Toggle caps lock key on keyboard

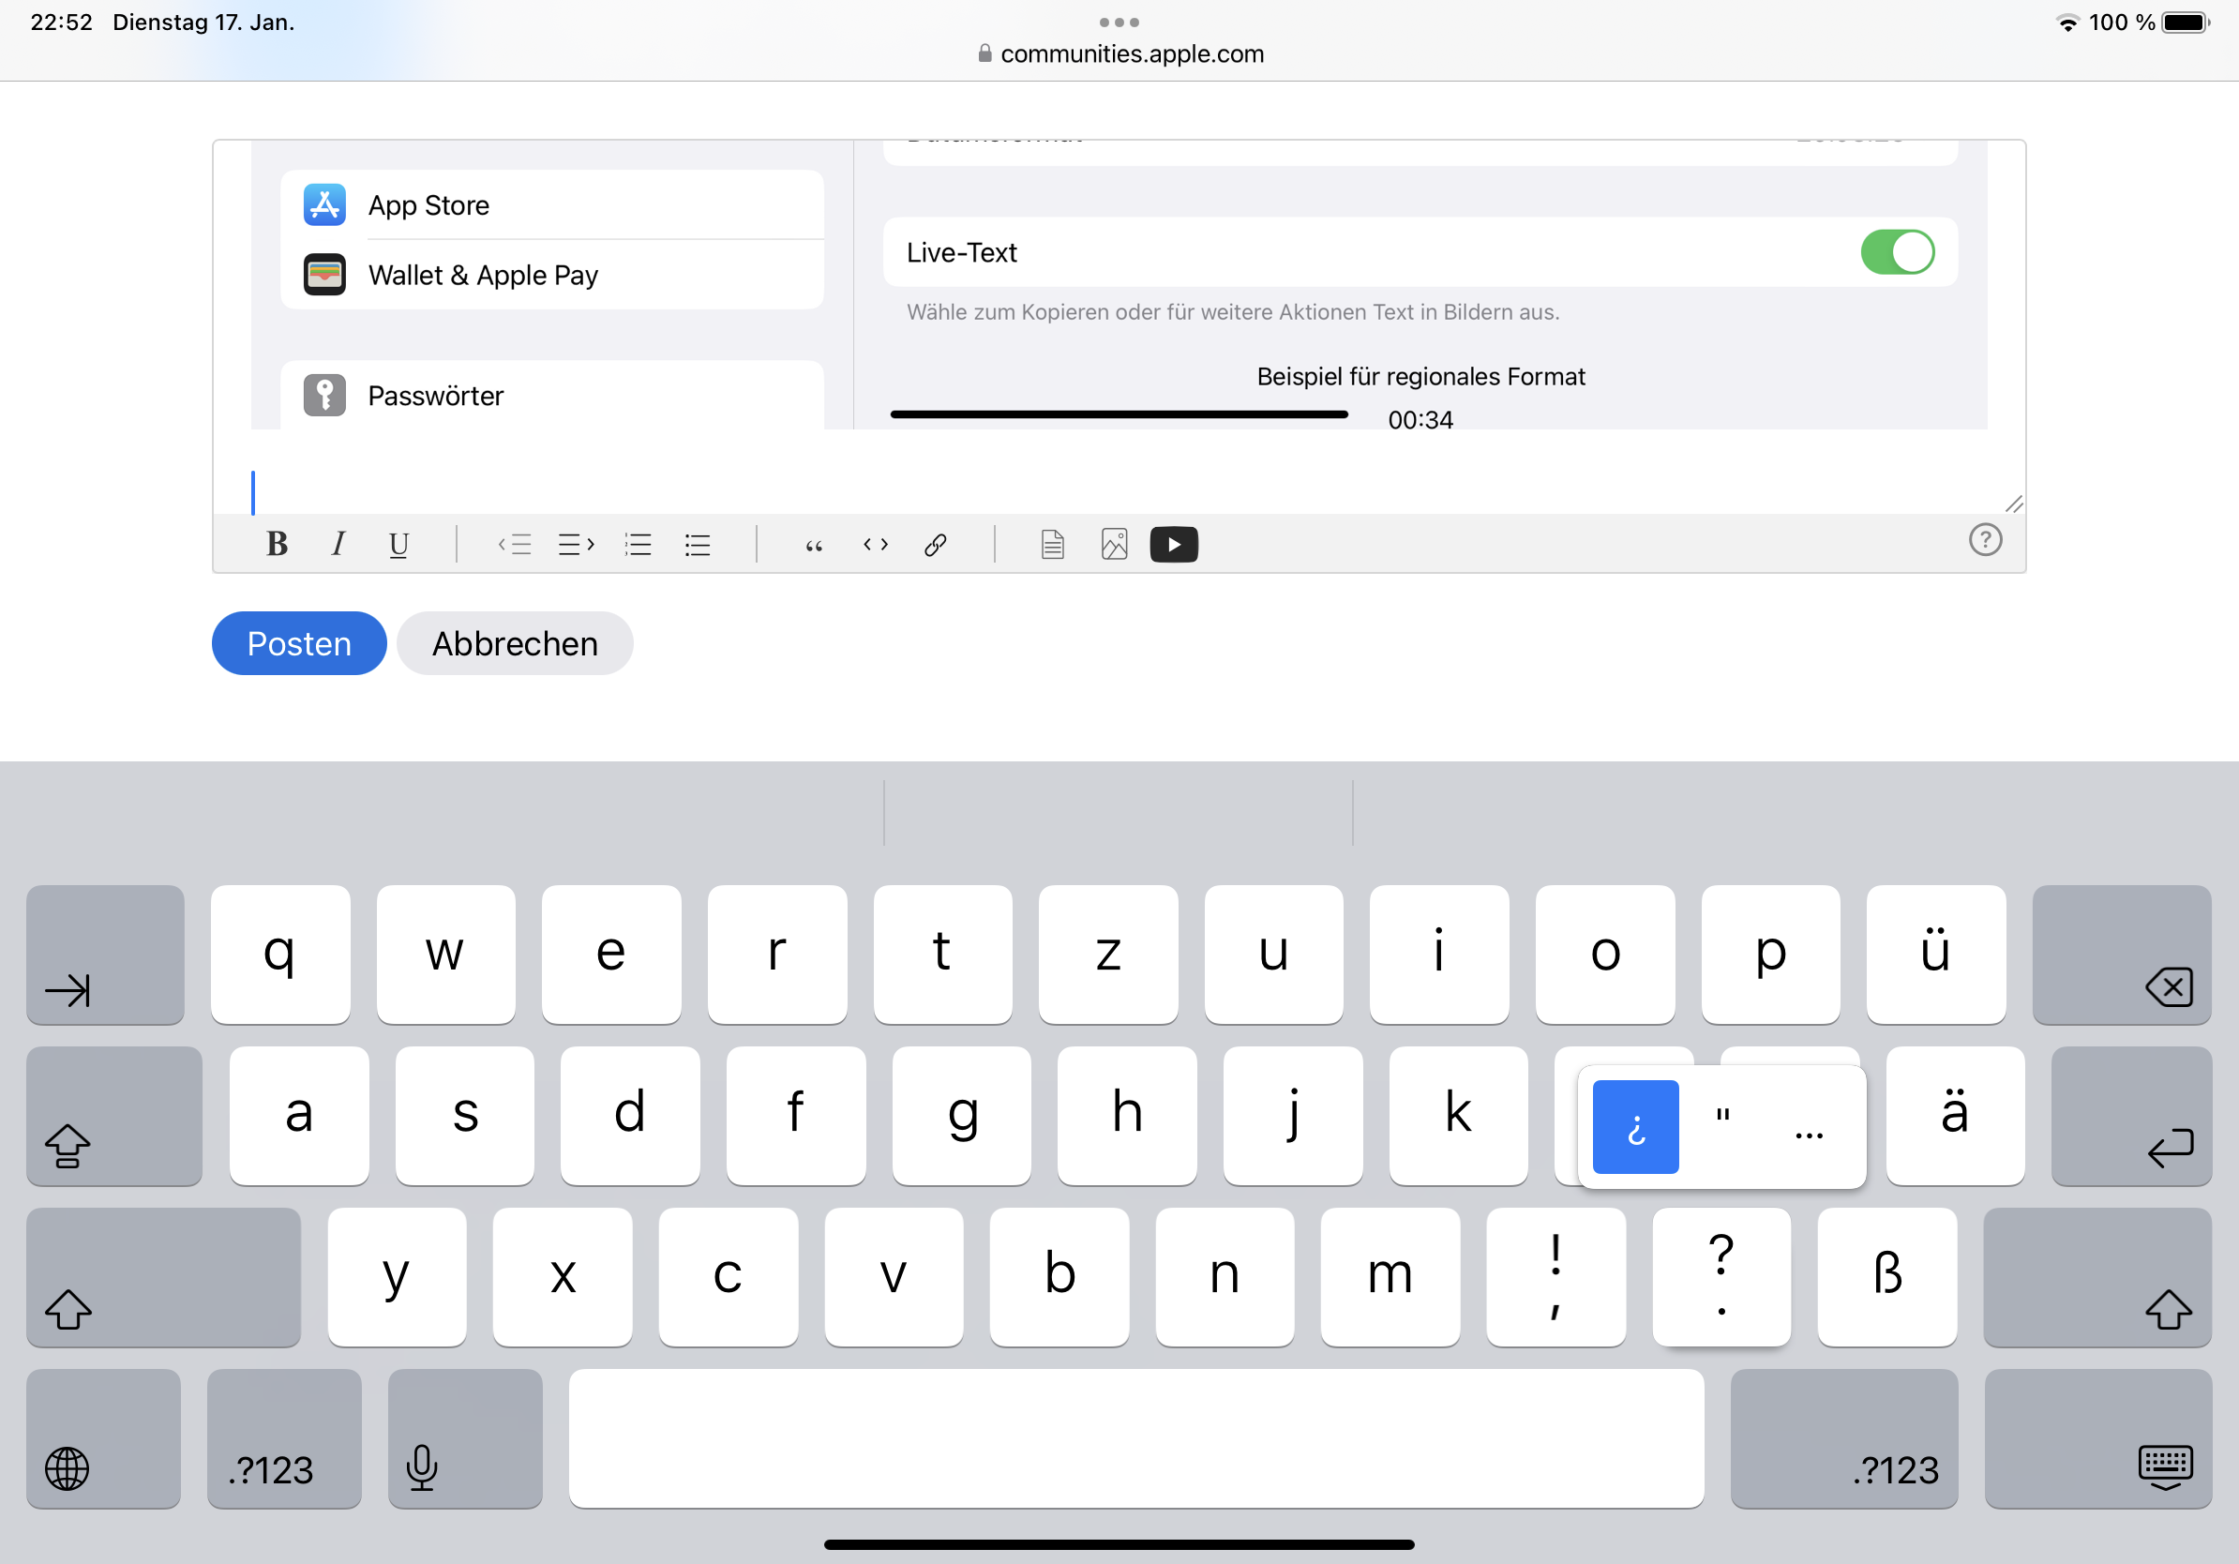pyautogui.click(x=114, y=1117)
